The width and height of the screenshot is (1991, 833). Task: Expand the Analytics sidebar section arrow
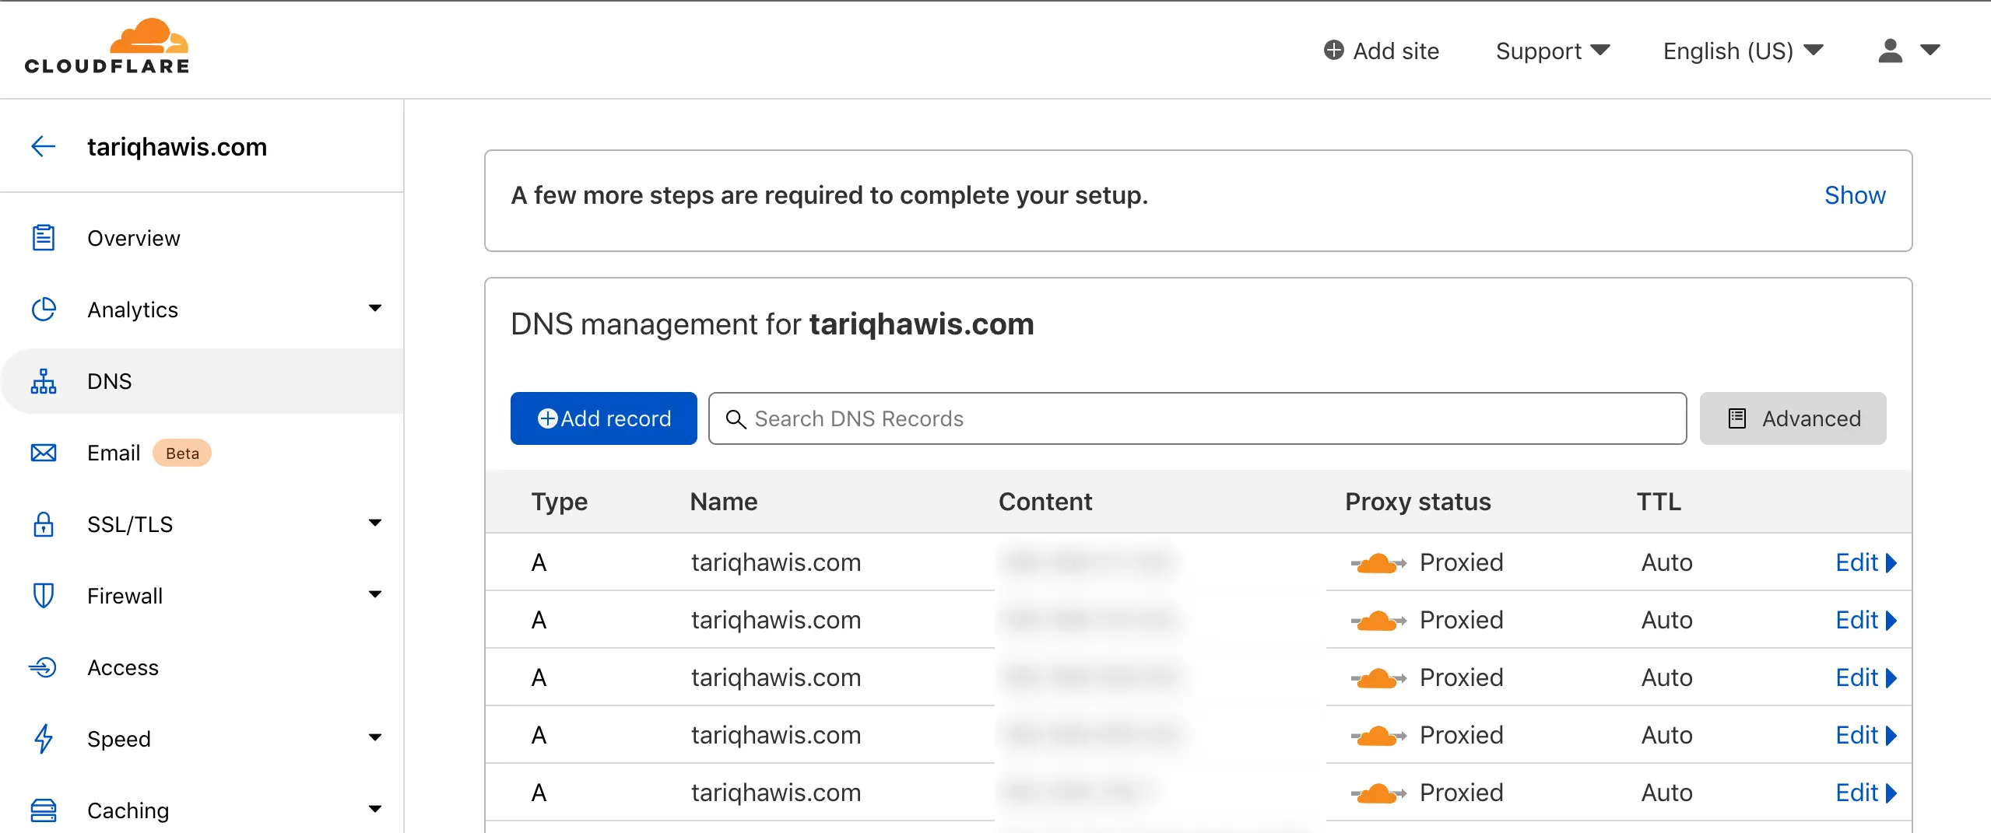tap(375, 308)
